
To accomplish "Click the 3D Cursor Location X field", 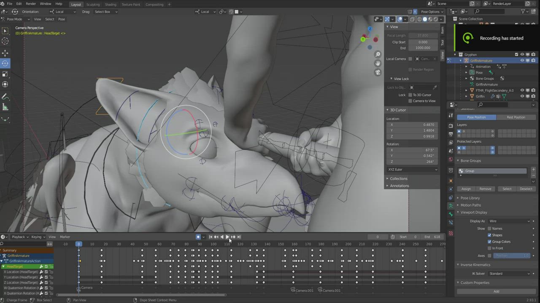I will pos(412,125).
